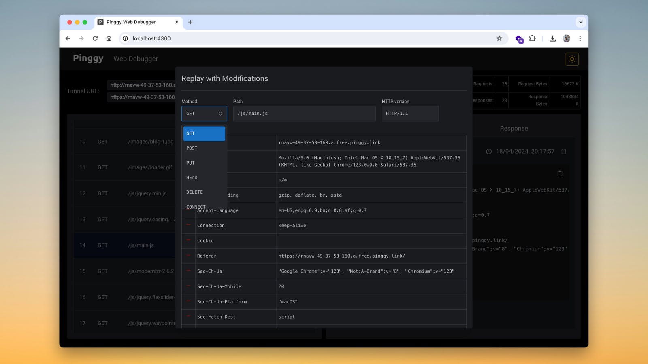The width and height of the screenshot is (648, 364).
Task: Edit the Mozilla/5.0 user agent value
Action: click(x=371, y=161)
